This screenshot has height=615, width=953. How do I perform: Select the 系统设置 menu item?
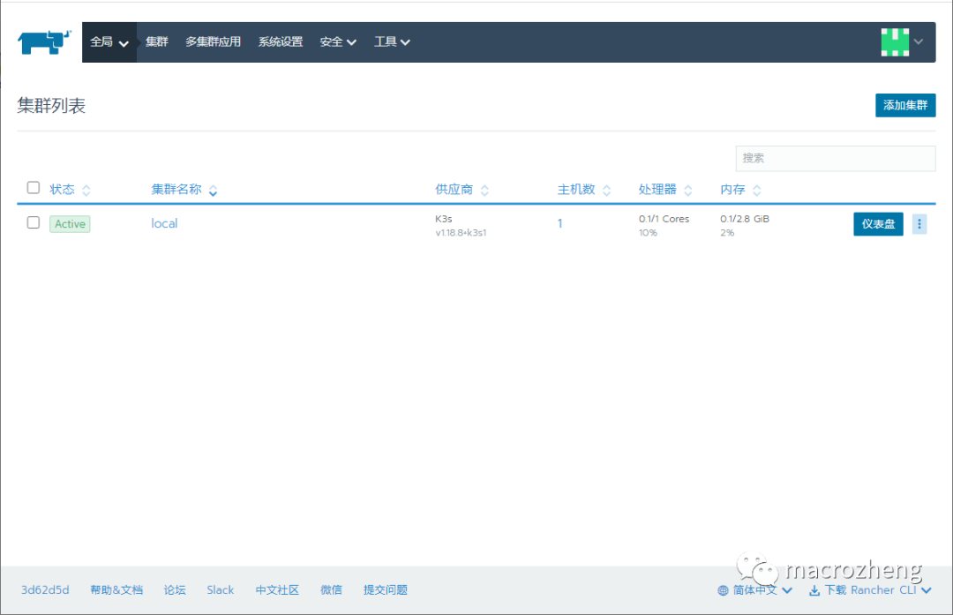point(281,41)
